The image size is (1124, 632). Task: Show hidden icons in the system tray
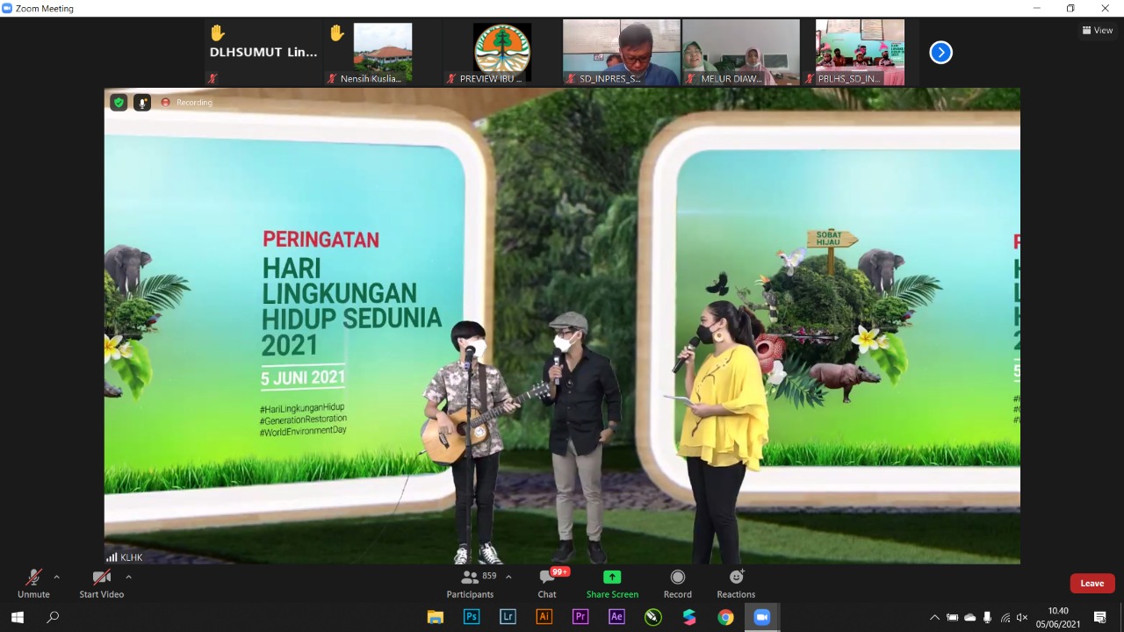coord(934,617)
